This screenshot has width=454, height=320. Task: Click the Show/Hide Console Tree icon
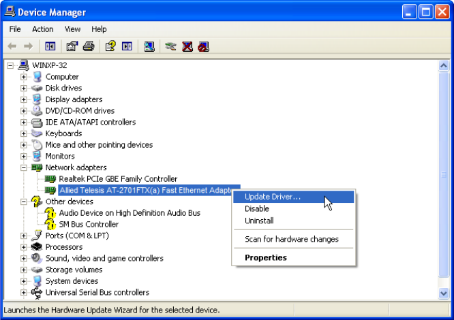tap(50, 46)
